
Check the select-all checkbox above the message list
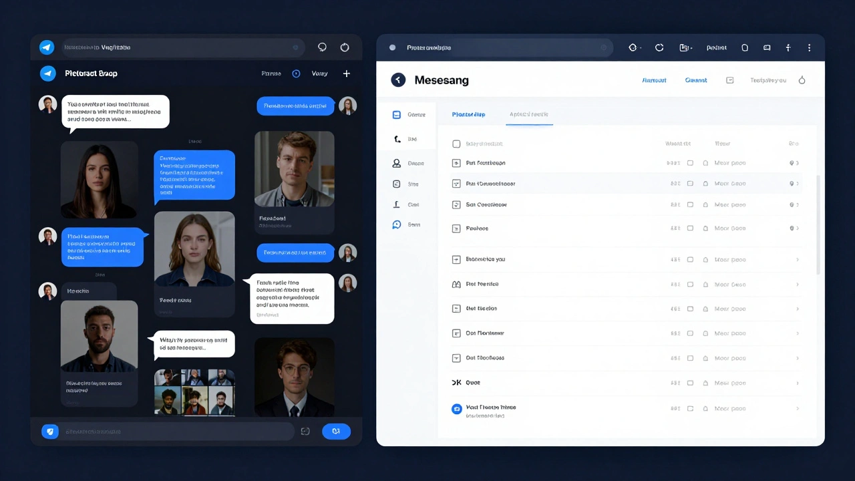point(456,143)
